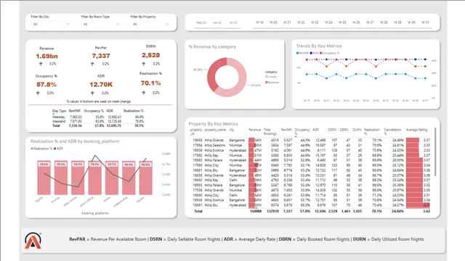465x261 pixels.
Task: Select week W 19 in the slicer
Action: [x=259, y=22]
